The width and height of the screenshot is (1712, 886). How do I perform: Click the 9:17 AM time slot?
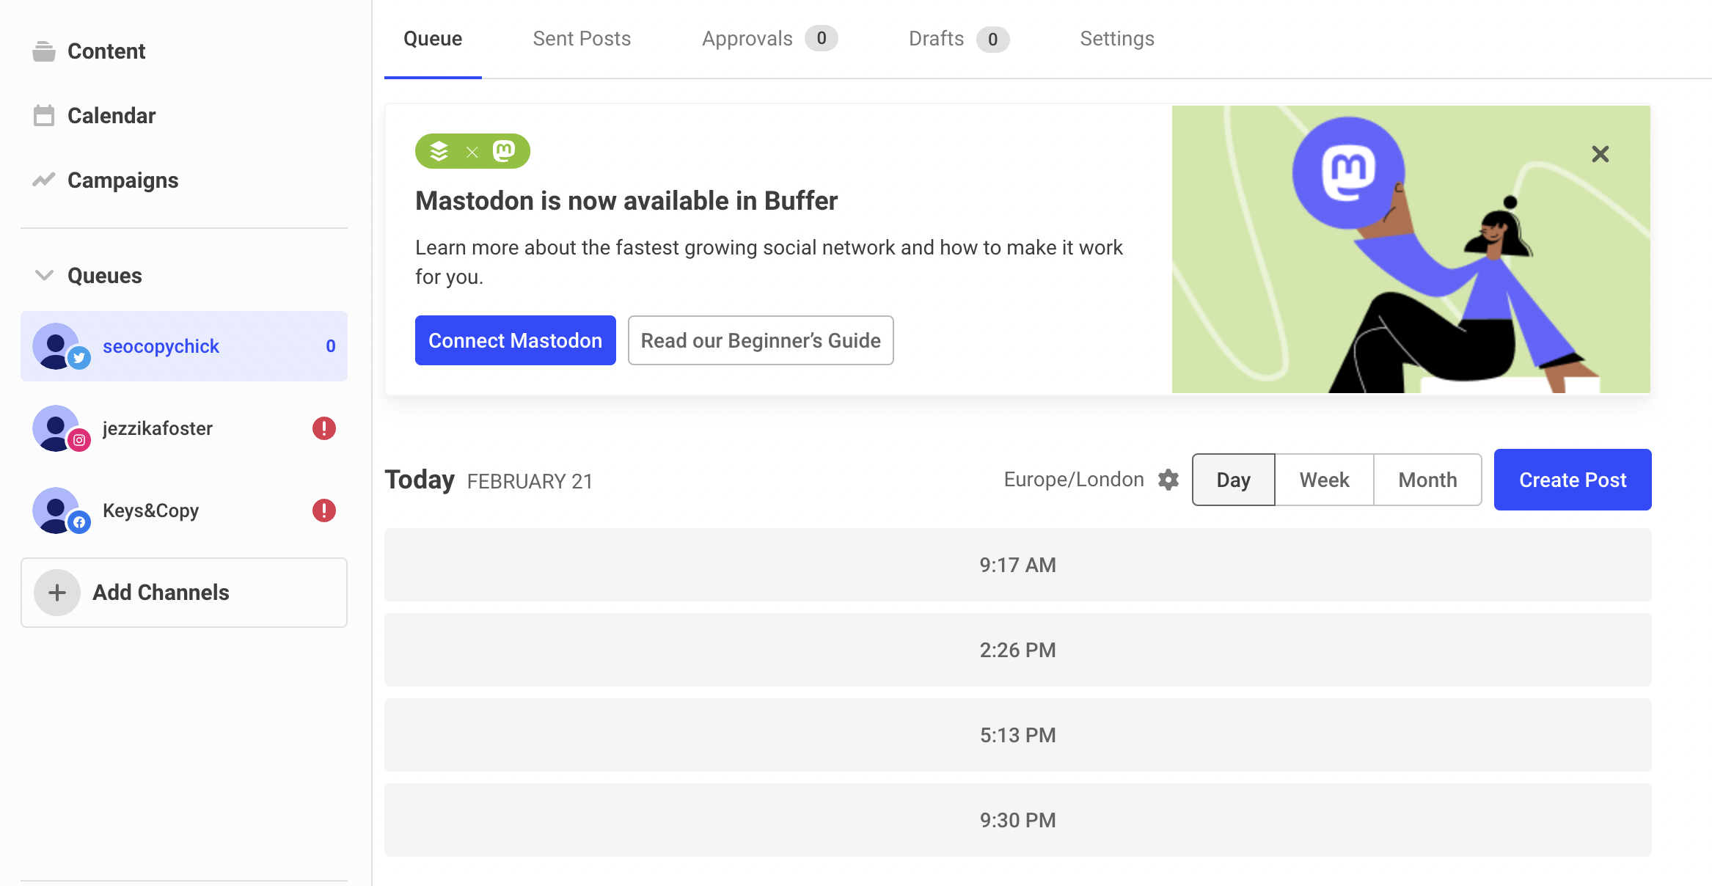click(1017, 564)
